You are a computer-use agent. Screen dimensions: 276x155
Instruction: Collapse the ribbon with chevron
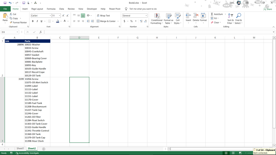pyautogui.click(x=274, y=27)
